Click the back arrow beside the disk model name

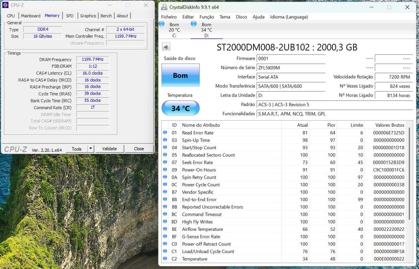166,47
